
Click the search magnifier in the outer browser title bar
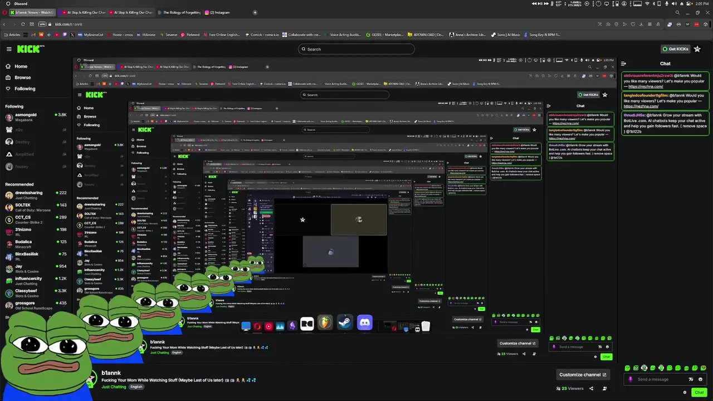(677, 12)
